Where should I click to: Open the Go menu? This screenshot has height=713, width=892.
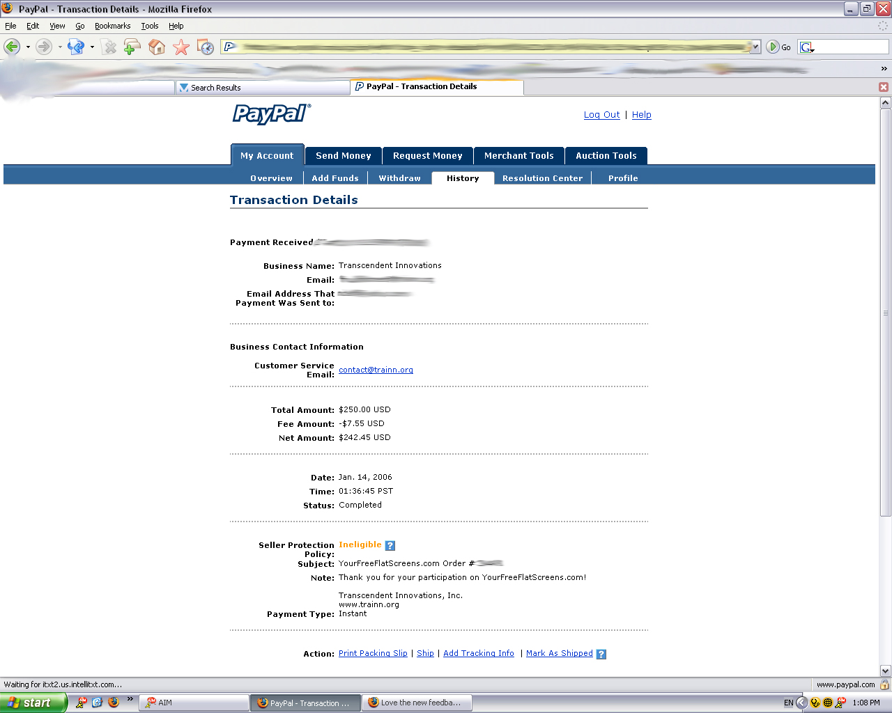(x=80, y=26)
